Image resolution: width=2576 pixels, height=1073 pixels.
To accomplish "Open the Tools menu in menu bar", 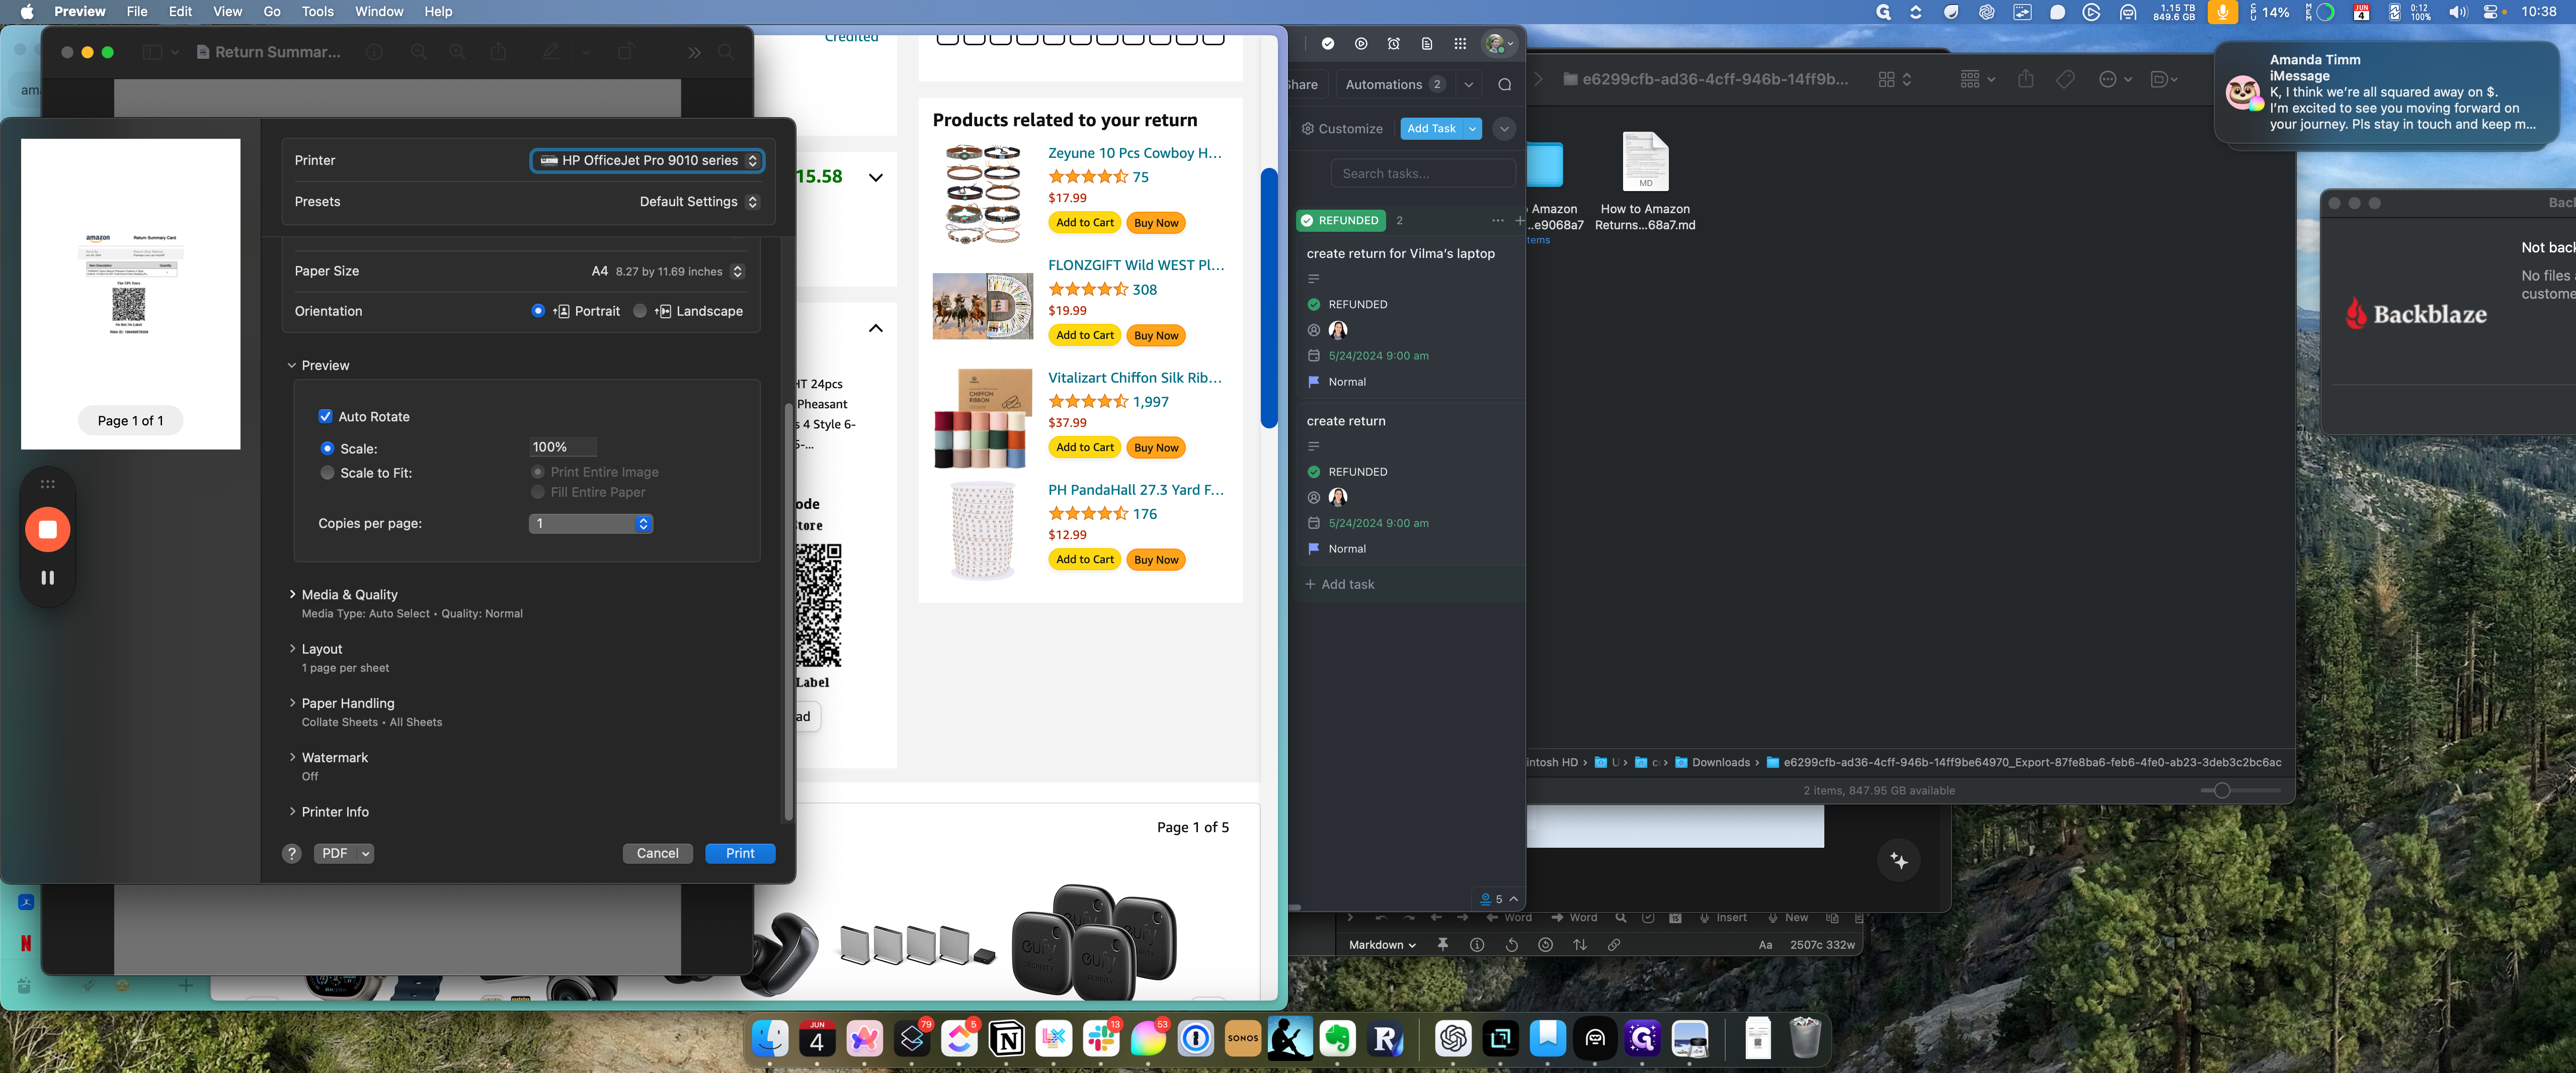I will click(x=317, y=12).
